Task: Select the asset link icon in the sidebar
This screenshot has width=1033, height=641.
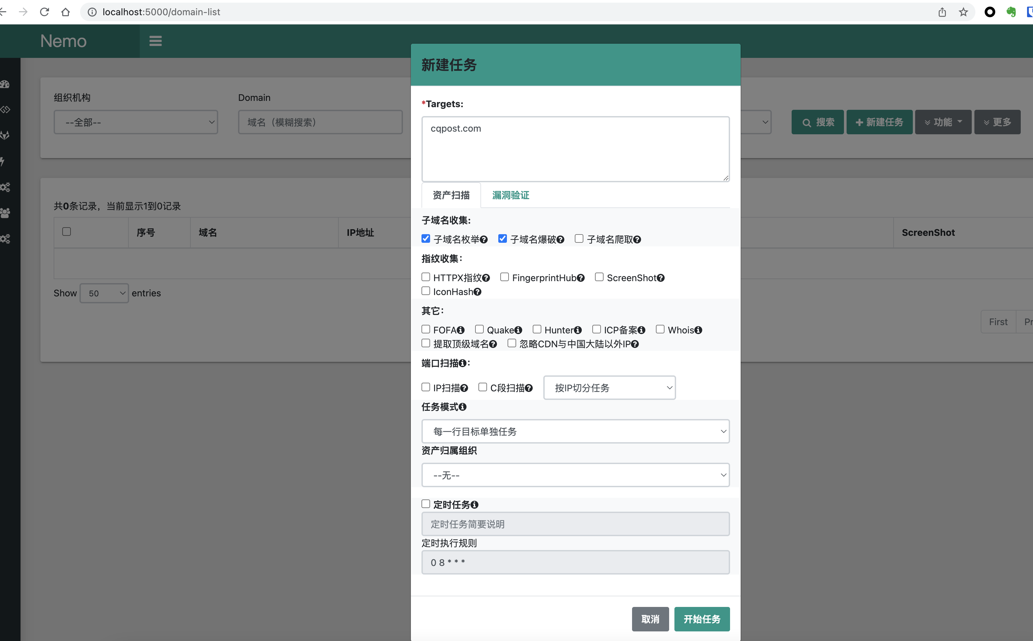Action: (x=6, y=109)
